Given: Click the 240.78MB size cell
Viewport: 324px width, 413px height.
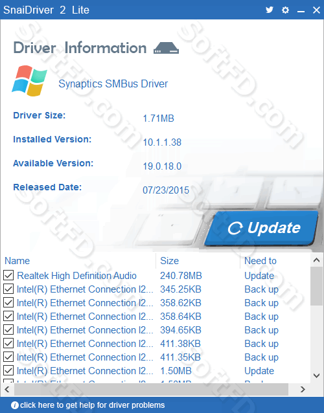Looking at the screenshot, I should (x=181, y=276).
